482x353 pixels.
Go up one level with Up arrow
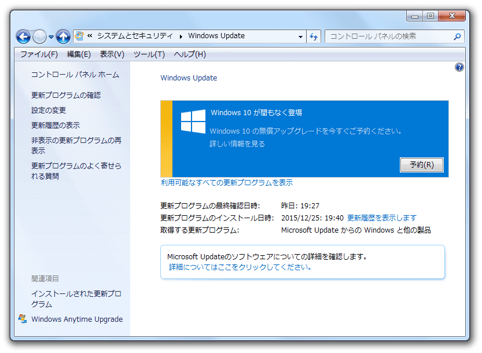coord(63,37)
